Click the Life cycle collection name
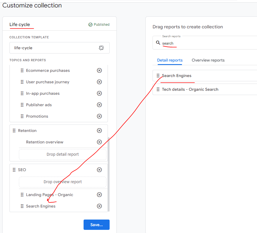The height and width of the screenshot is (233, 257). click(x=20, y=25)
